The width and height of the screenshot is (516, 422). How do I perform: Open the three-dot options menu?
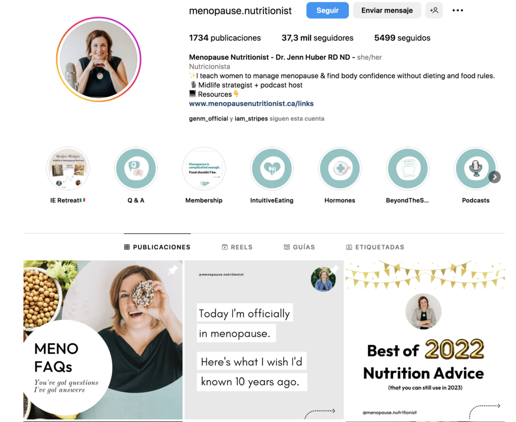click(x=458, y=10)
